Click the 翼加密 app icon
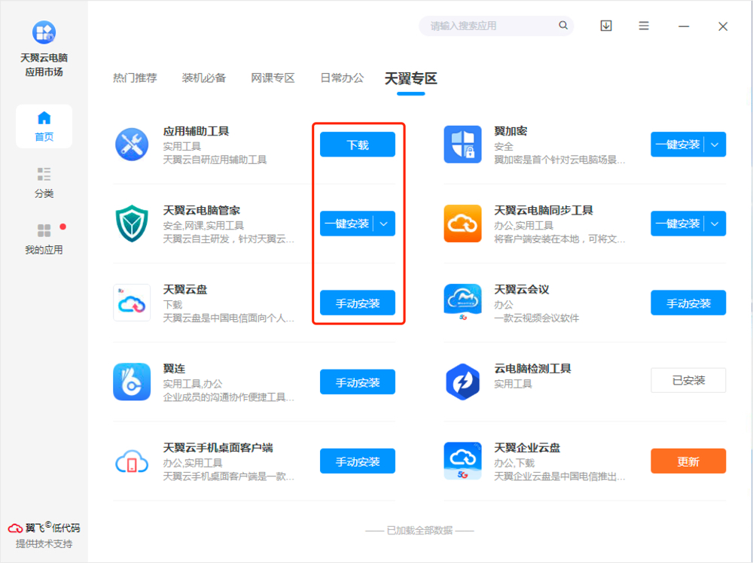 point(462,145)
